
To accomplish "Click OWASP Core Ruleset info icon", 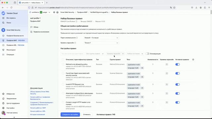I will click(x=77, y=21).
